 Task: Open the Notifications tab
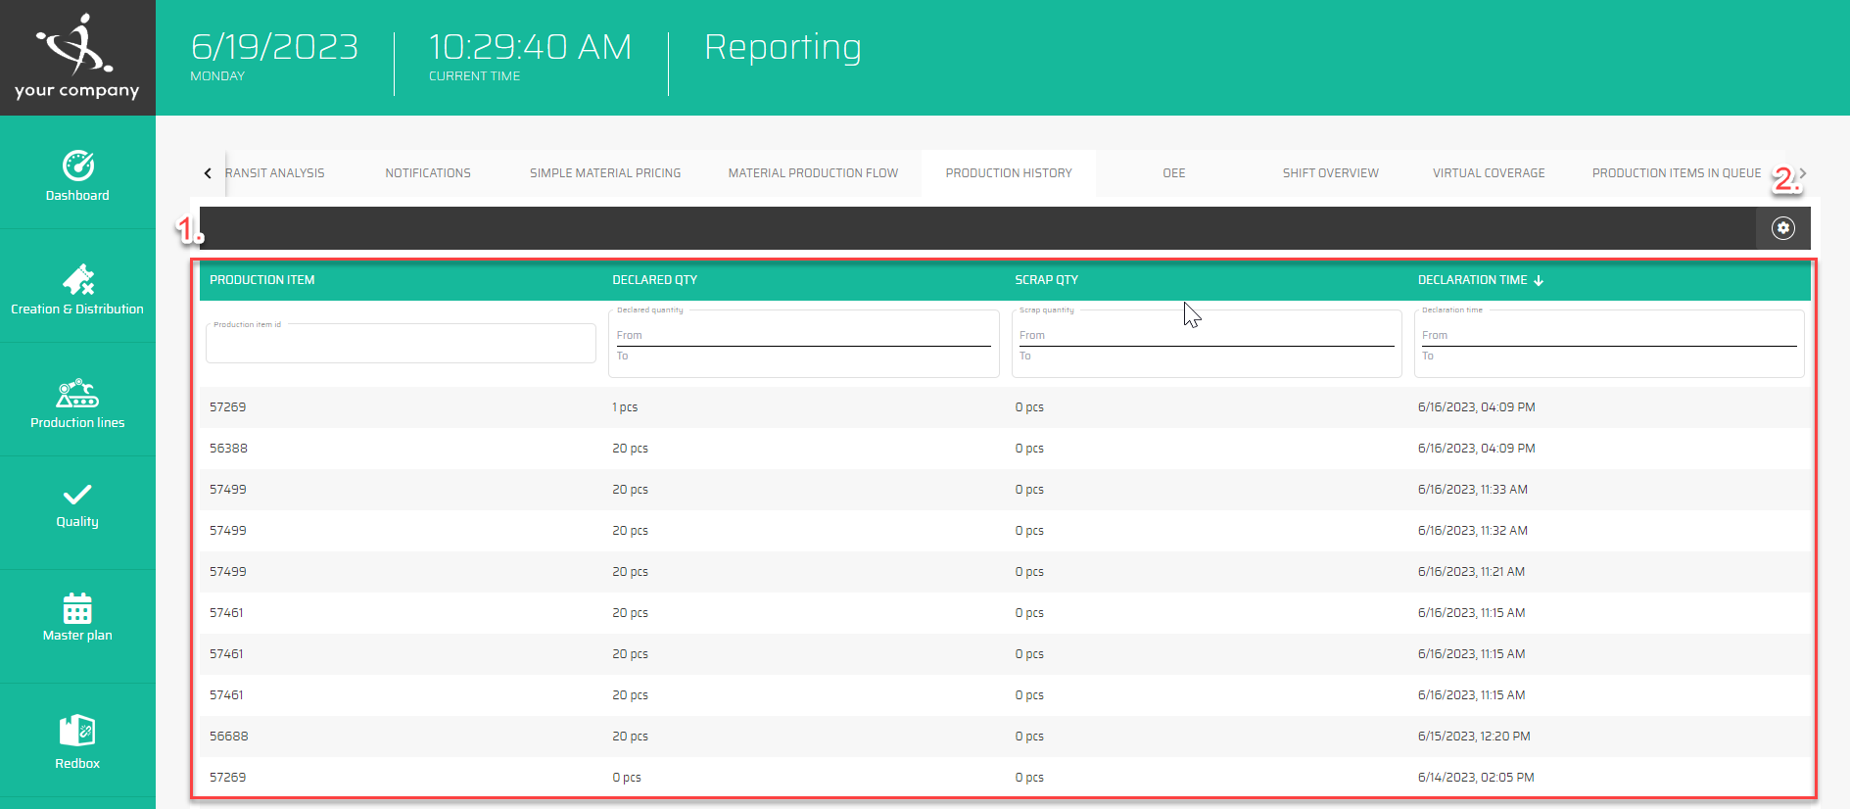click(428, 173)
